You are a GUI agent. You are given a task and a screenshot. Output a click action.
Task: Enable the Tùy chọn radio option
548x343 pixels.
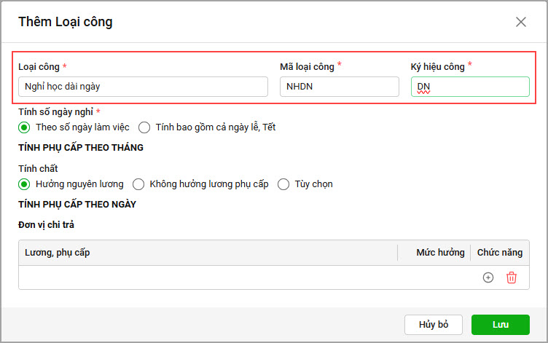283,184
